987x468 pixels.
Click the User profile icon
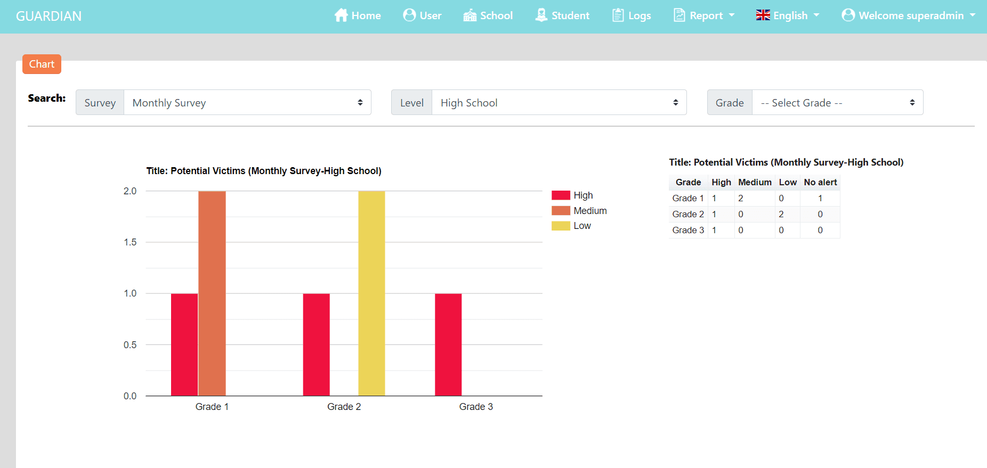(x=409, y=15)
